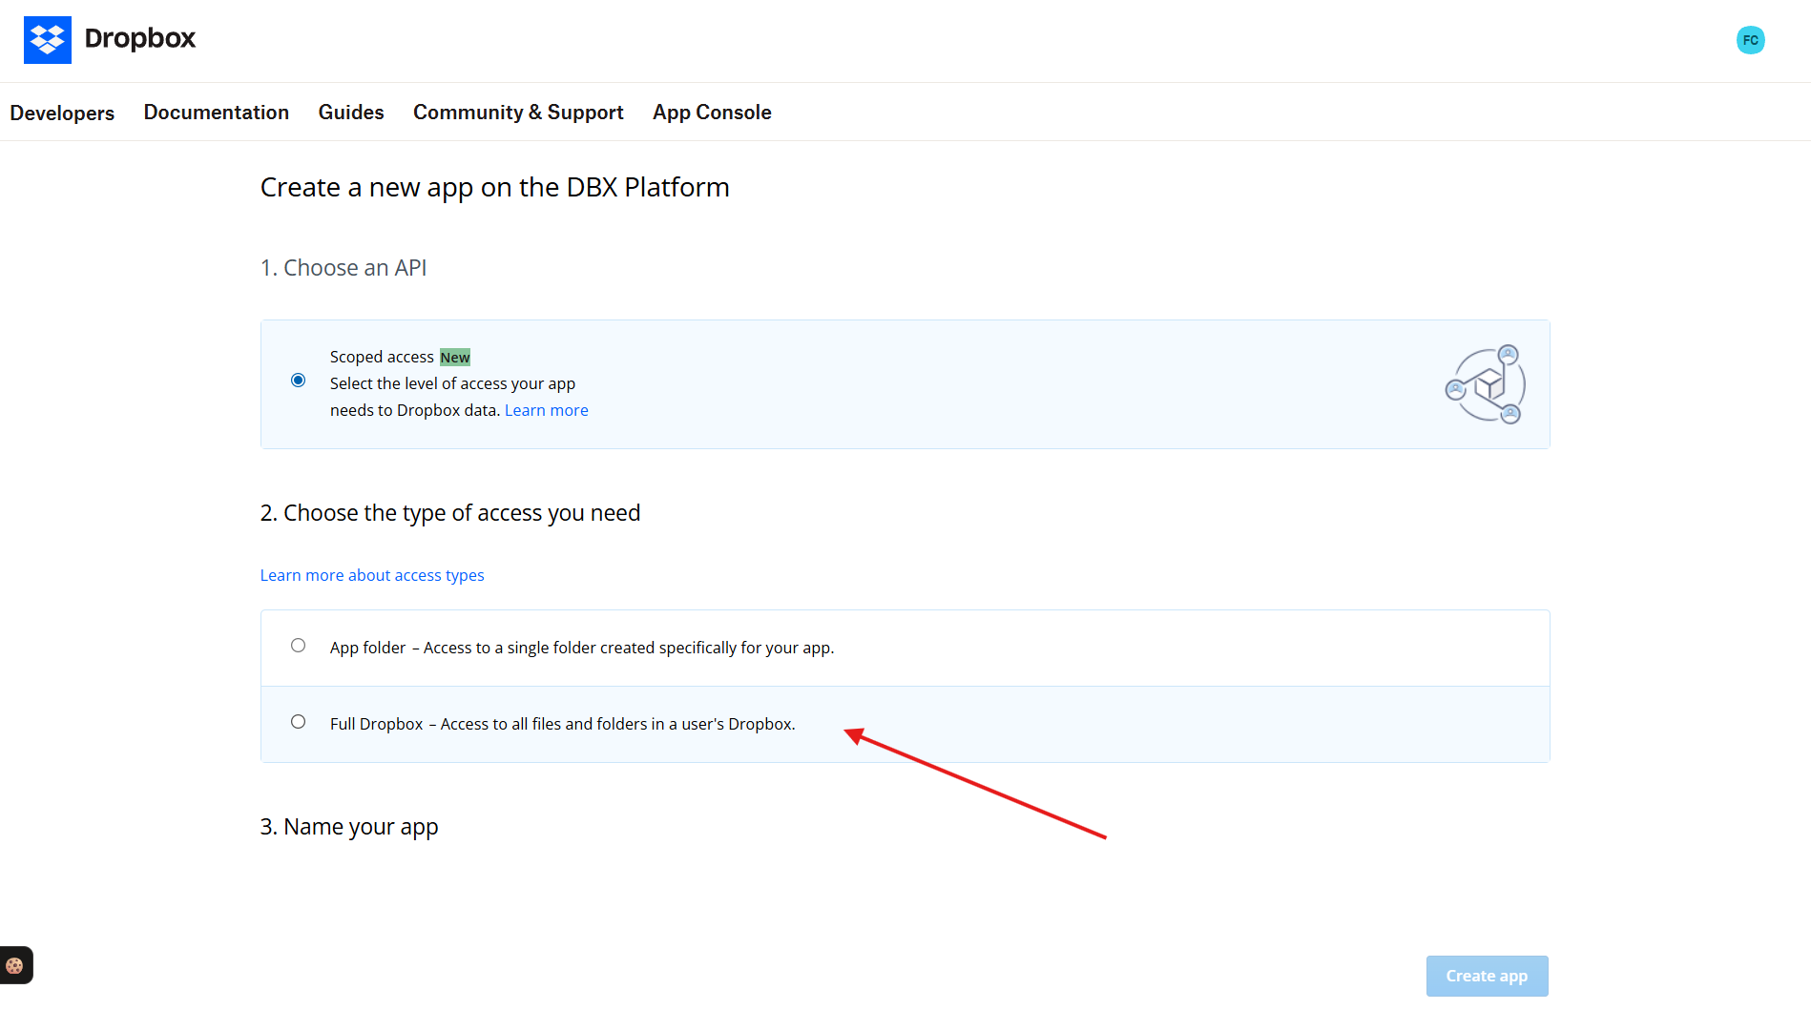Select the Full Dropbox access radio button
This screenshot has height=1010, width=1811.
click(x=299, y=722)
